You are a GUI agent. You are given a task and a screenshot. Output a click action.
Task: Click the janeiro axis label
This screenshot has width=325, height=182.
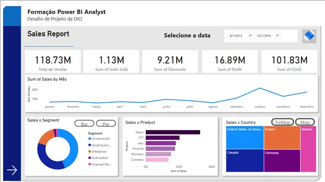click(x=50, y=107)
